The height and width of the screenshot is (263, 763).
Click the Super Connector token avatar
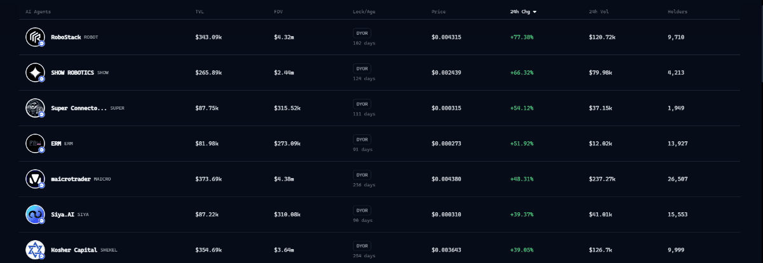(x=34, y=108)
